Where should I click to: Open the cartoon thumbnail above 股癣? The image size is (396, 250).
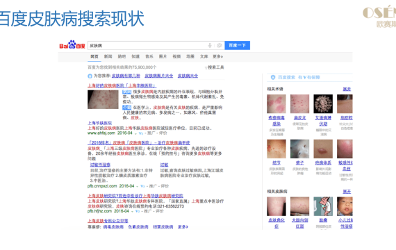323,206
